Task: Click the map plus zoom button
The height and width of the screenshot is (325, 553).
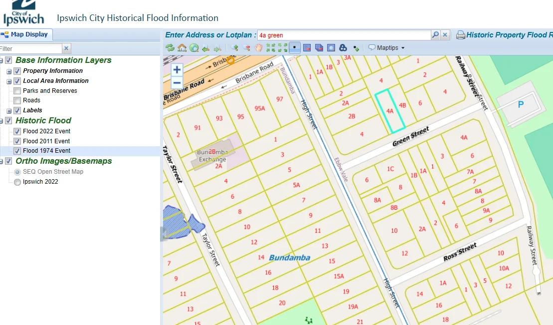Action: pos(177,69)
